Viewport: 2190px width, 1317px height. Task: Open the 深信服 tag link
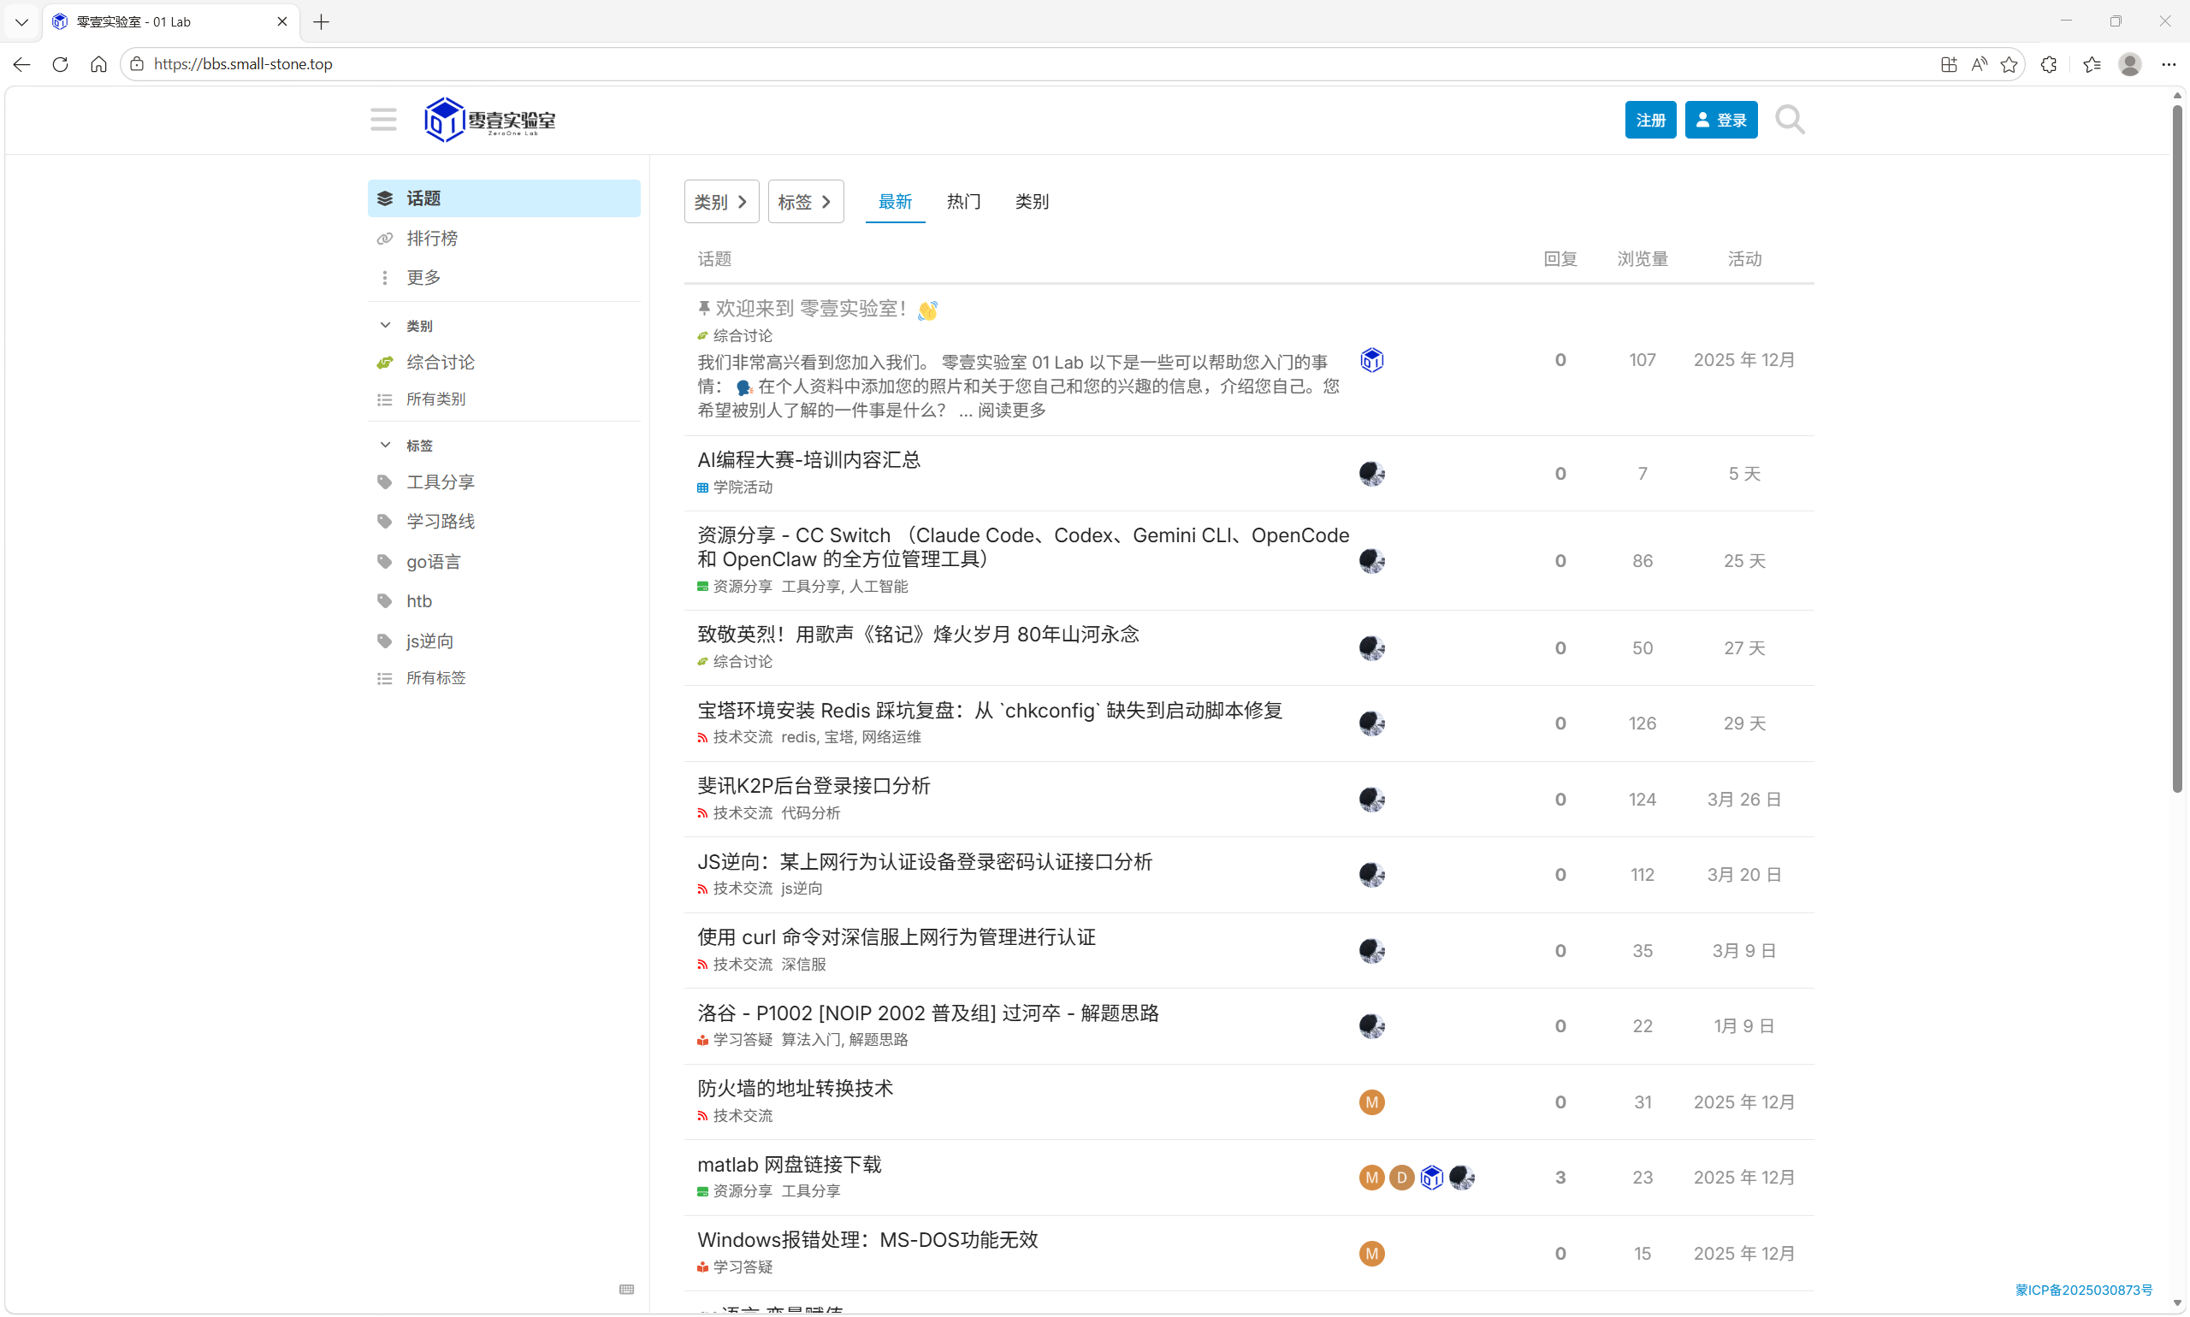803,964
